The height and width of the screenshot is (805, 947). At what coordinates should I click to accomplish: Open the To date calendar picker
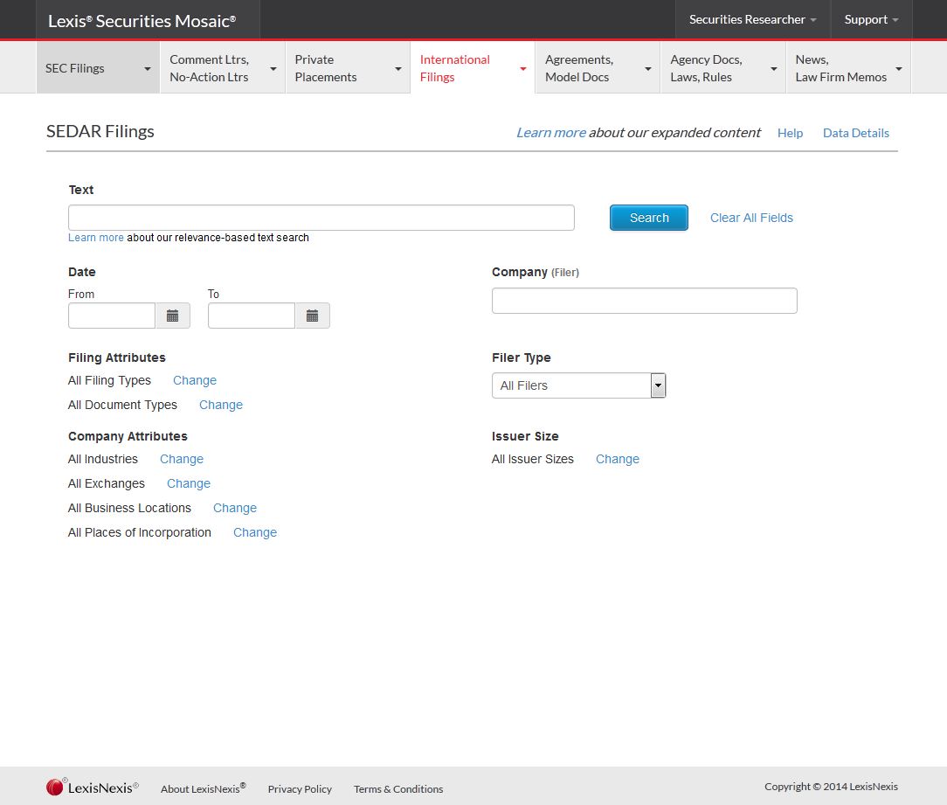(312, 316)
